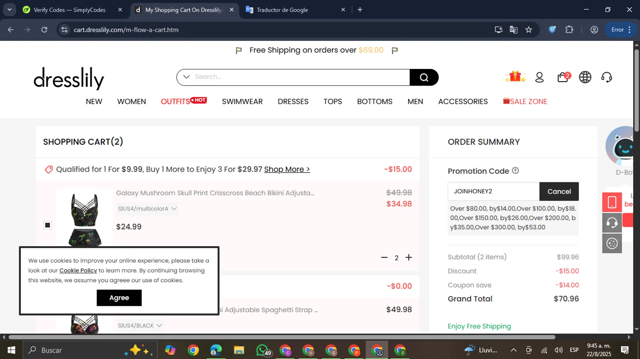Open the NEW menu item
Image resolution: width=640 pixels, height=359 pixels.
(x=94, y=101)
